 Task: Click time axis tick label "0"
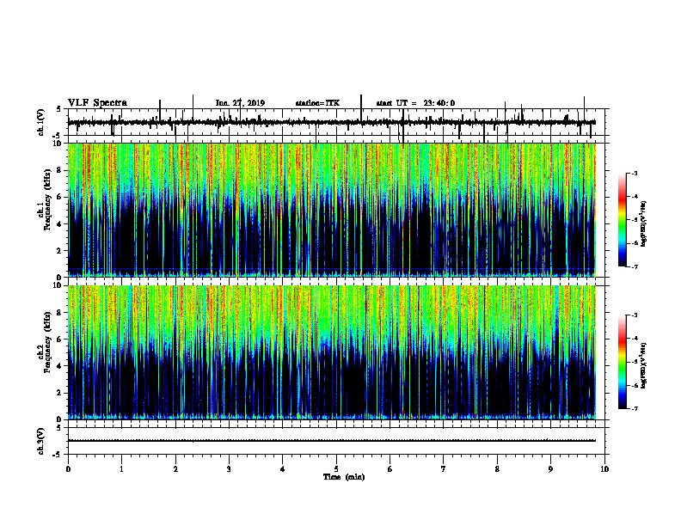68,469
